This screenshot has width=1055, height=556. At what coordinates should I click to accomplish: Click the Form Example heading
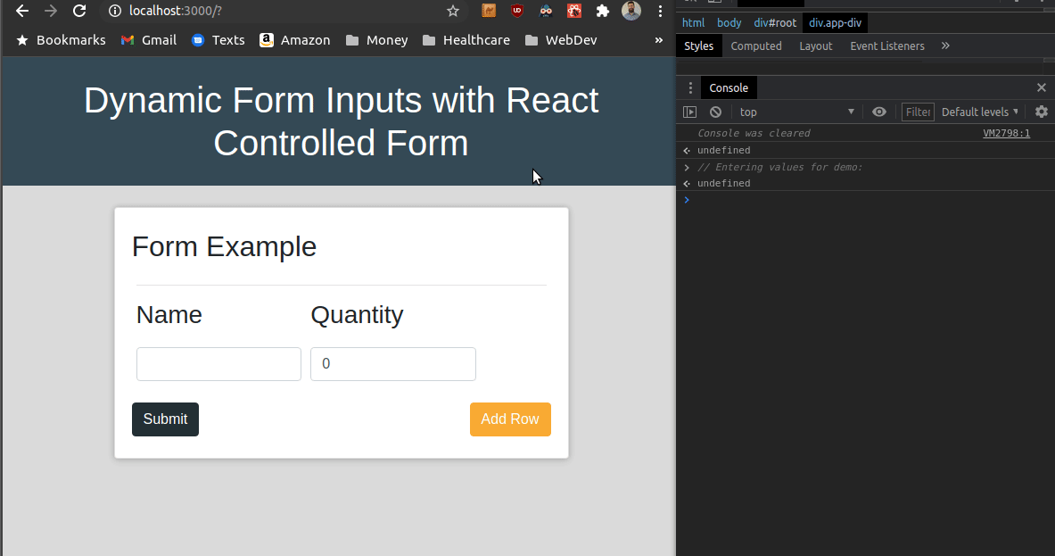click(224, 247)
